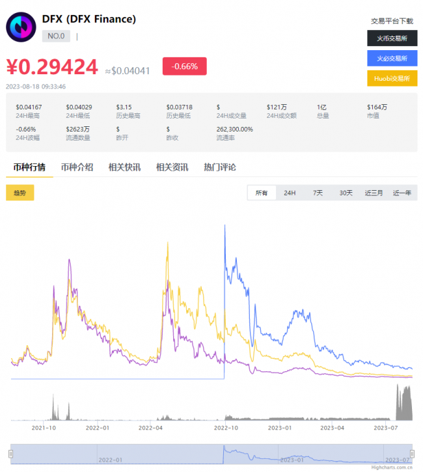423x472 pixels.
Task: Switch to the 相关快讯 tab
Action: (124, 167)
